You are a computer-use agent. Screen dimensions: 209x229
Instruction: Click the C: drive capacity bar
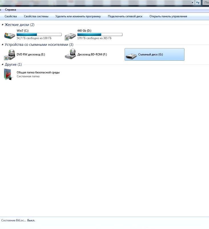pos(39,34)
